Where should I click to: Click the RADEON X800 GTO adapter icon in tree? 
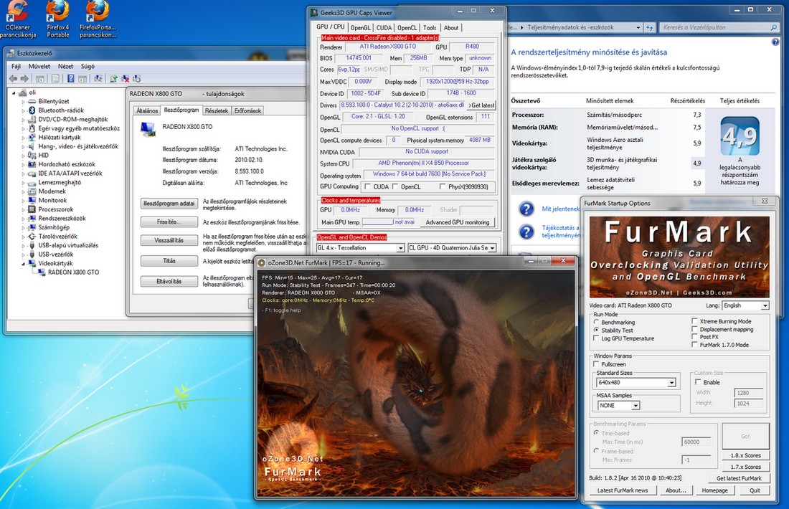tap(42, 272)
